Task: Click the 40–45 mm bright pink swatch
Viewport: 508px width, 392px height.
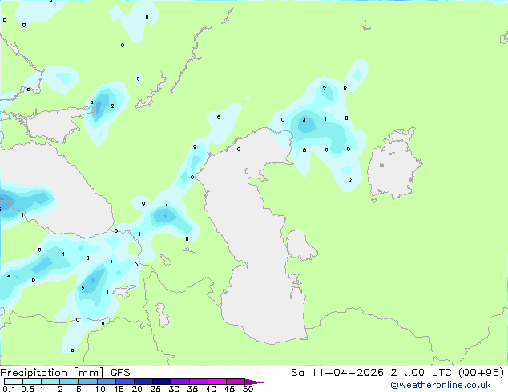Action: 217,382
